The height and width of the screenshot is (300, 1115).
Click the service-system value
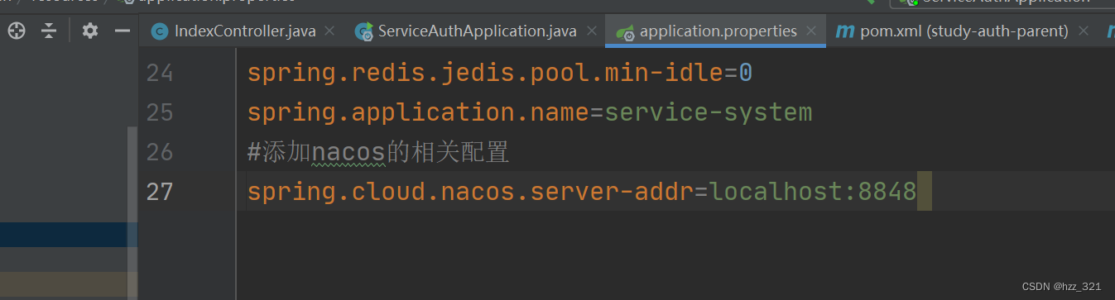(709, 112)
